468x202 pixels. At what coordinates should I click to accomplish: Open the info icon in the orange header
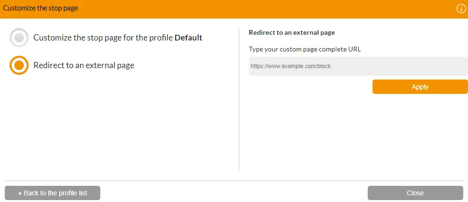coord(461,9)
